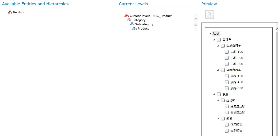Click the HRC_Product current levels icon
278x136 pixels.
127,16
